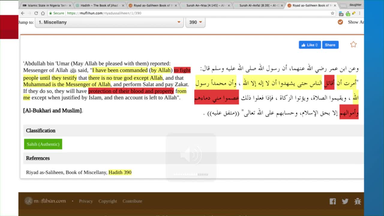Click the highlighted 'Muhammad is the Messenger of Allah'
Image resolution: width=384 pixels, height=216 pixels.
pyautogui.click(x=67, y=84)
